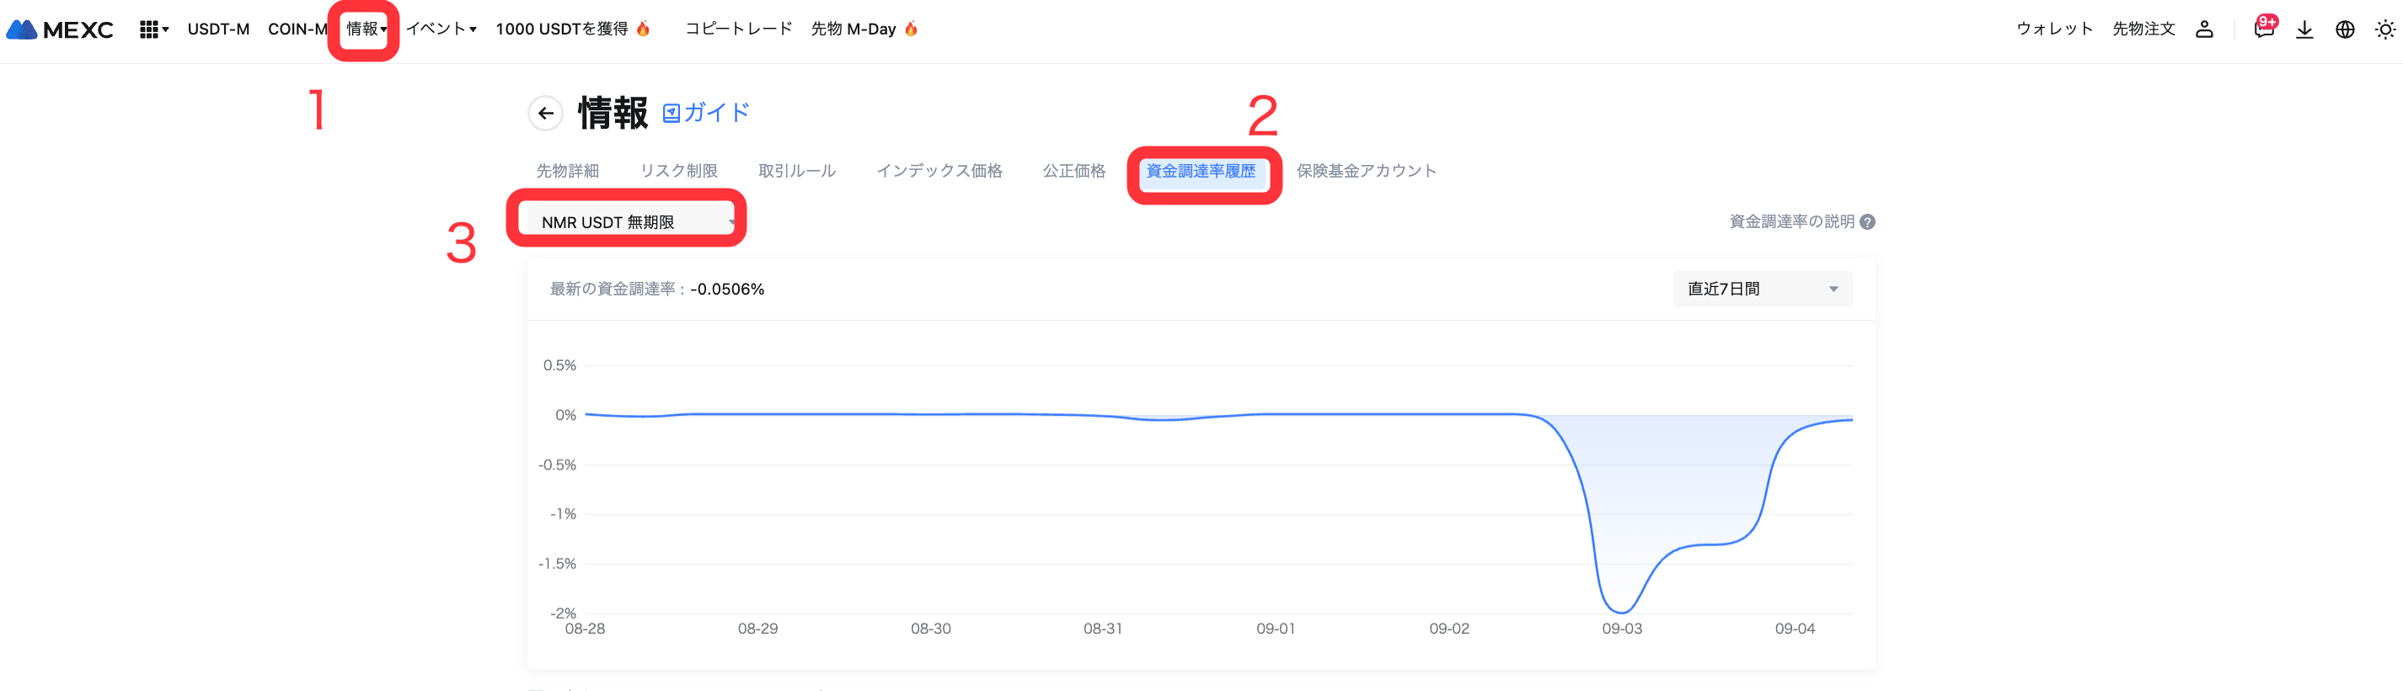Open the 直近7日間 time range dropdown
Screen dimensions: 2403x691
(x=1761, y=289)
